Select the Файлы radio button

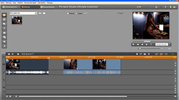coord(68,13)
